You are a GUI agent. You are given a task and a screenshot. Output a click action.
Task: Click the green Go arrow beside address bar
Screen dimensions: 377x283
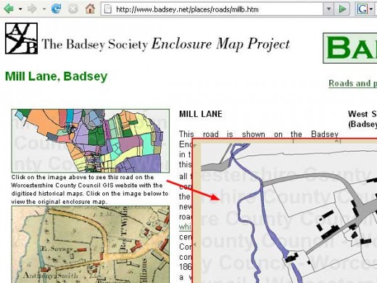click(x=342, y=9)
